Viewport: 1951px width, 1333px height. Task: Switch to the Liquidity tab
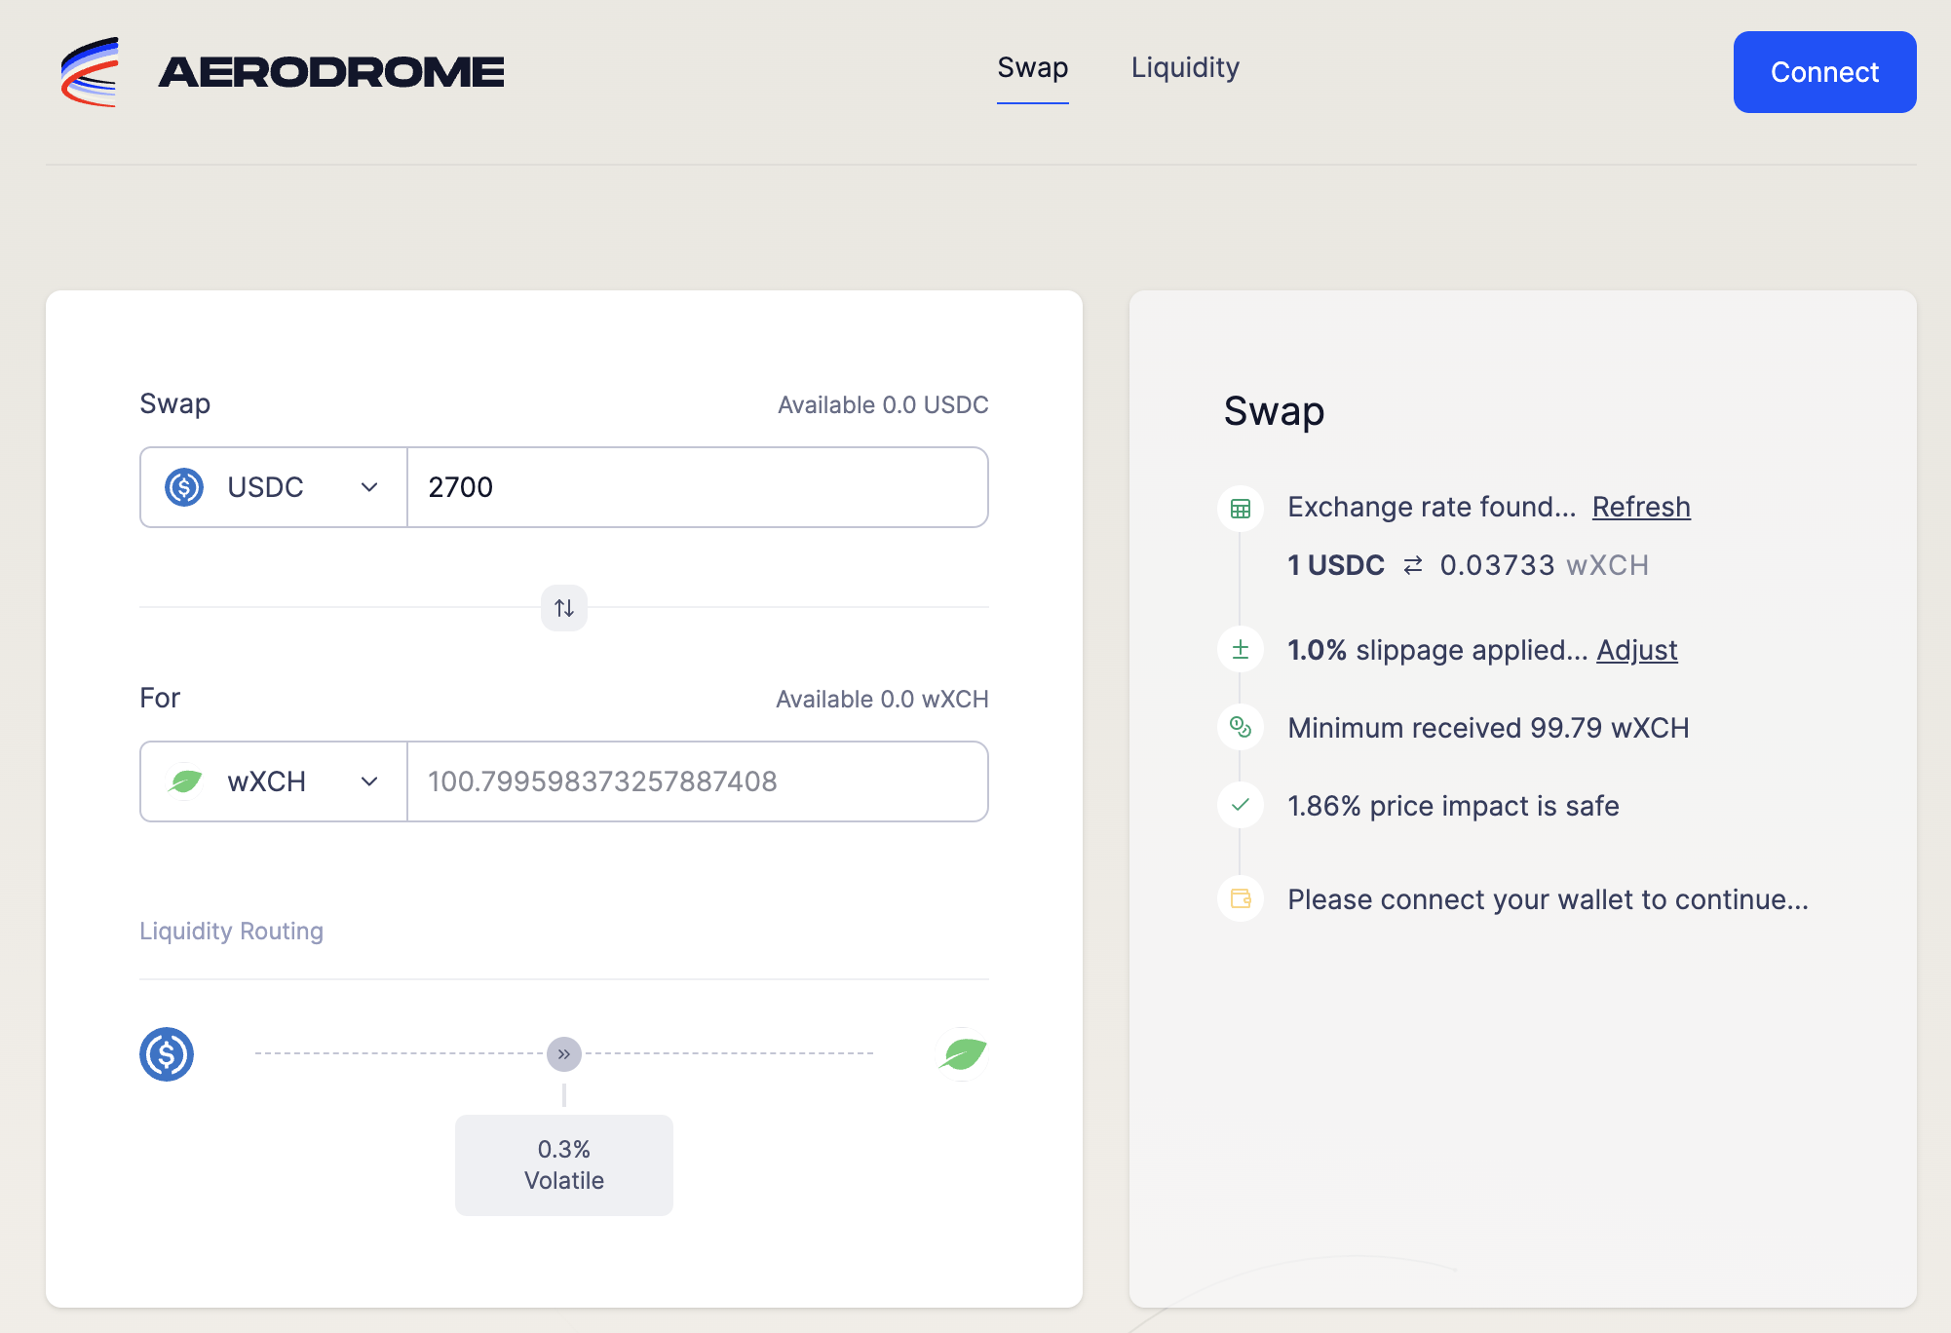(1185, 68)
